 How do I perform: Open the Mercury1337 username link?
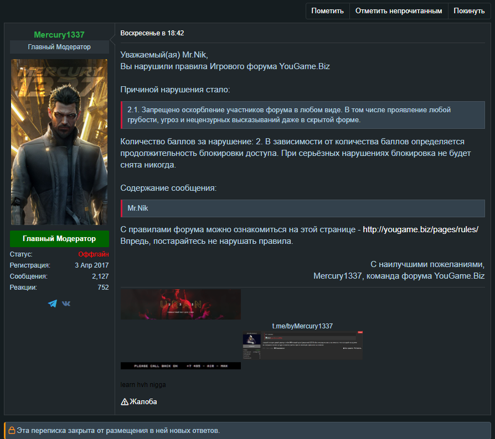tap(59, 35)
